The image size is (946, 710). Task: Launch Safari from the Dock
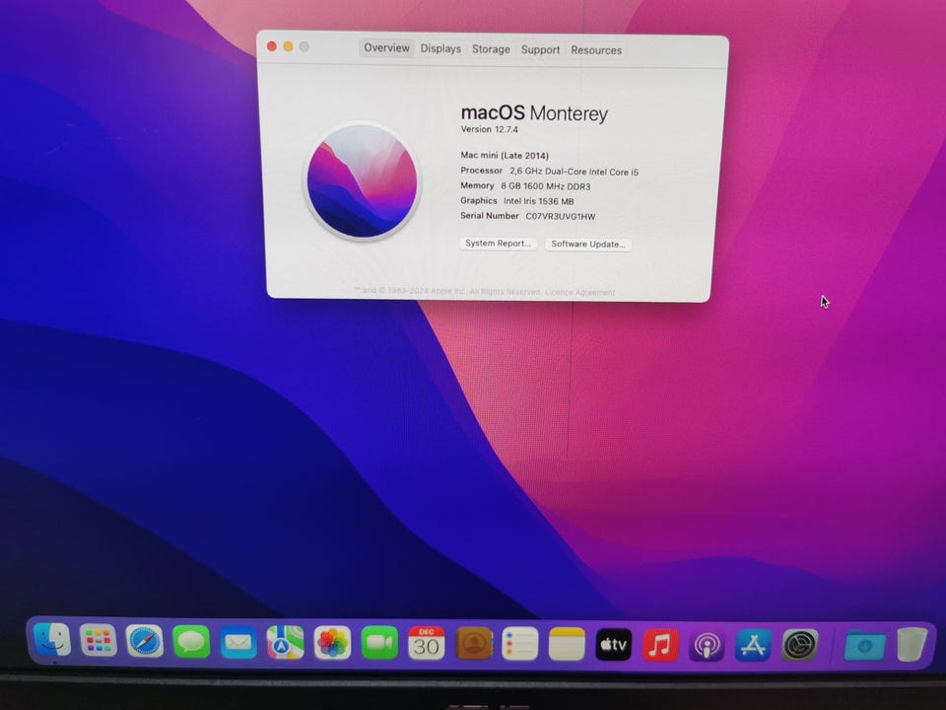145,641
